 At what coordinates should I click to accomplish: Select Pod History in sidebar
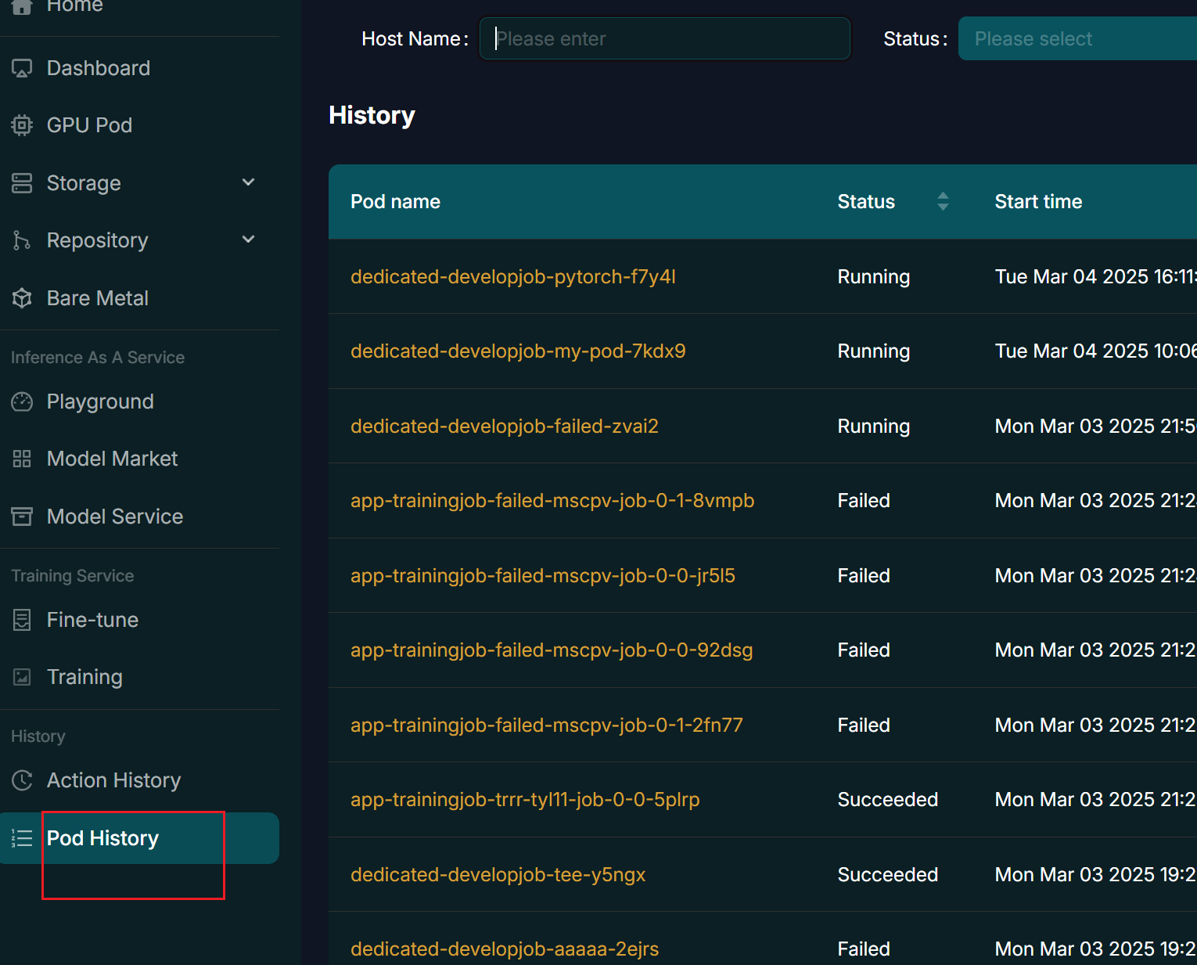102,838
